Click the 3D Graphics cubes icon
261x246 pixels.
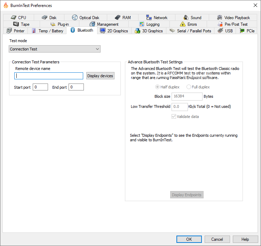pos(137,31)
